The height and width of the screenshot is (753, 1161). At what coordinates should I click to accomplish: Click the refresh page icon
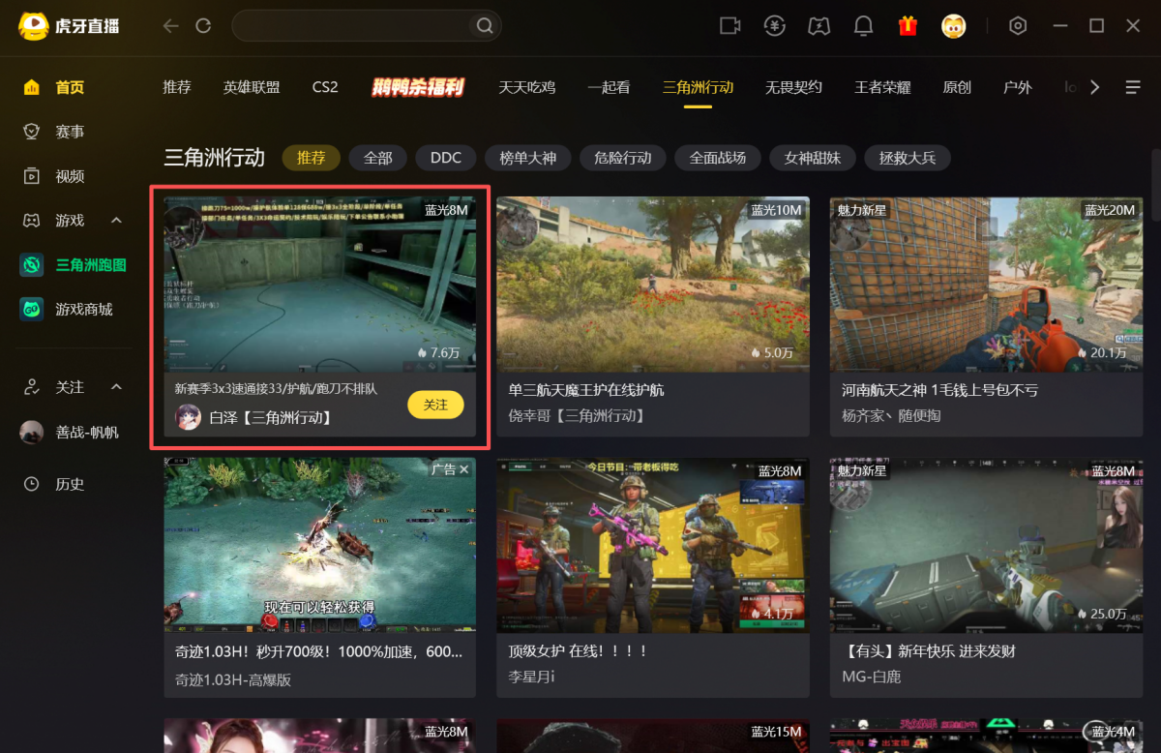[x=203, y=26]
